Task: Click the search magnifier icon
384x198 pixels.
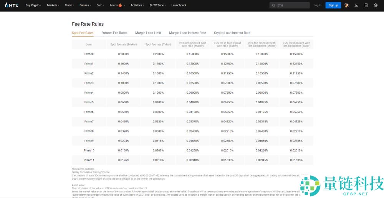Action: tap(273, 5)
